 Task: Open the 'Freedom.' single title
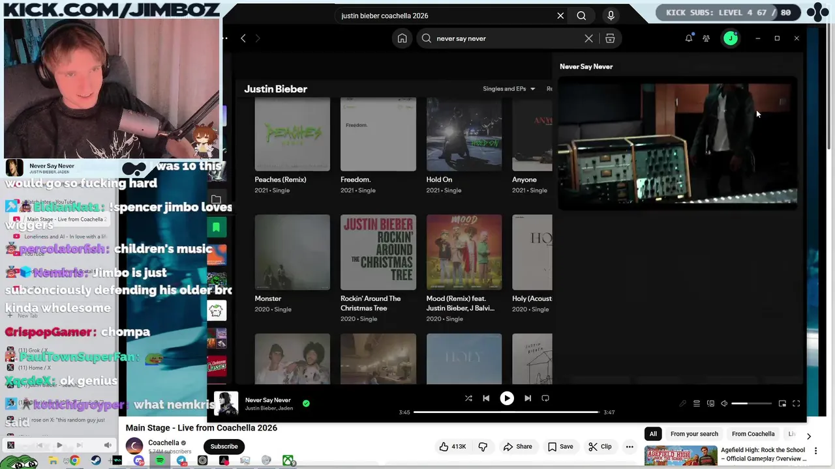356,179
